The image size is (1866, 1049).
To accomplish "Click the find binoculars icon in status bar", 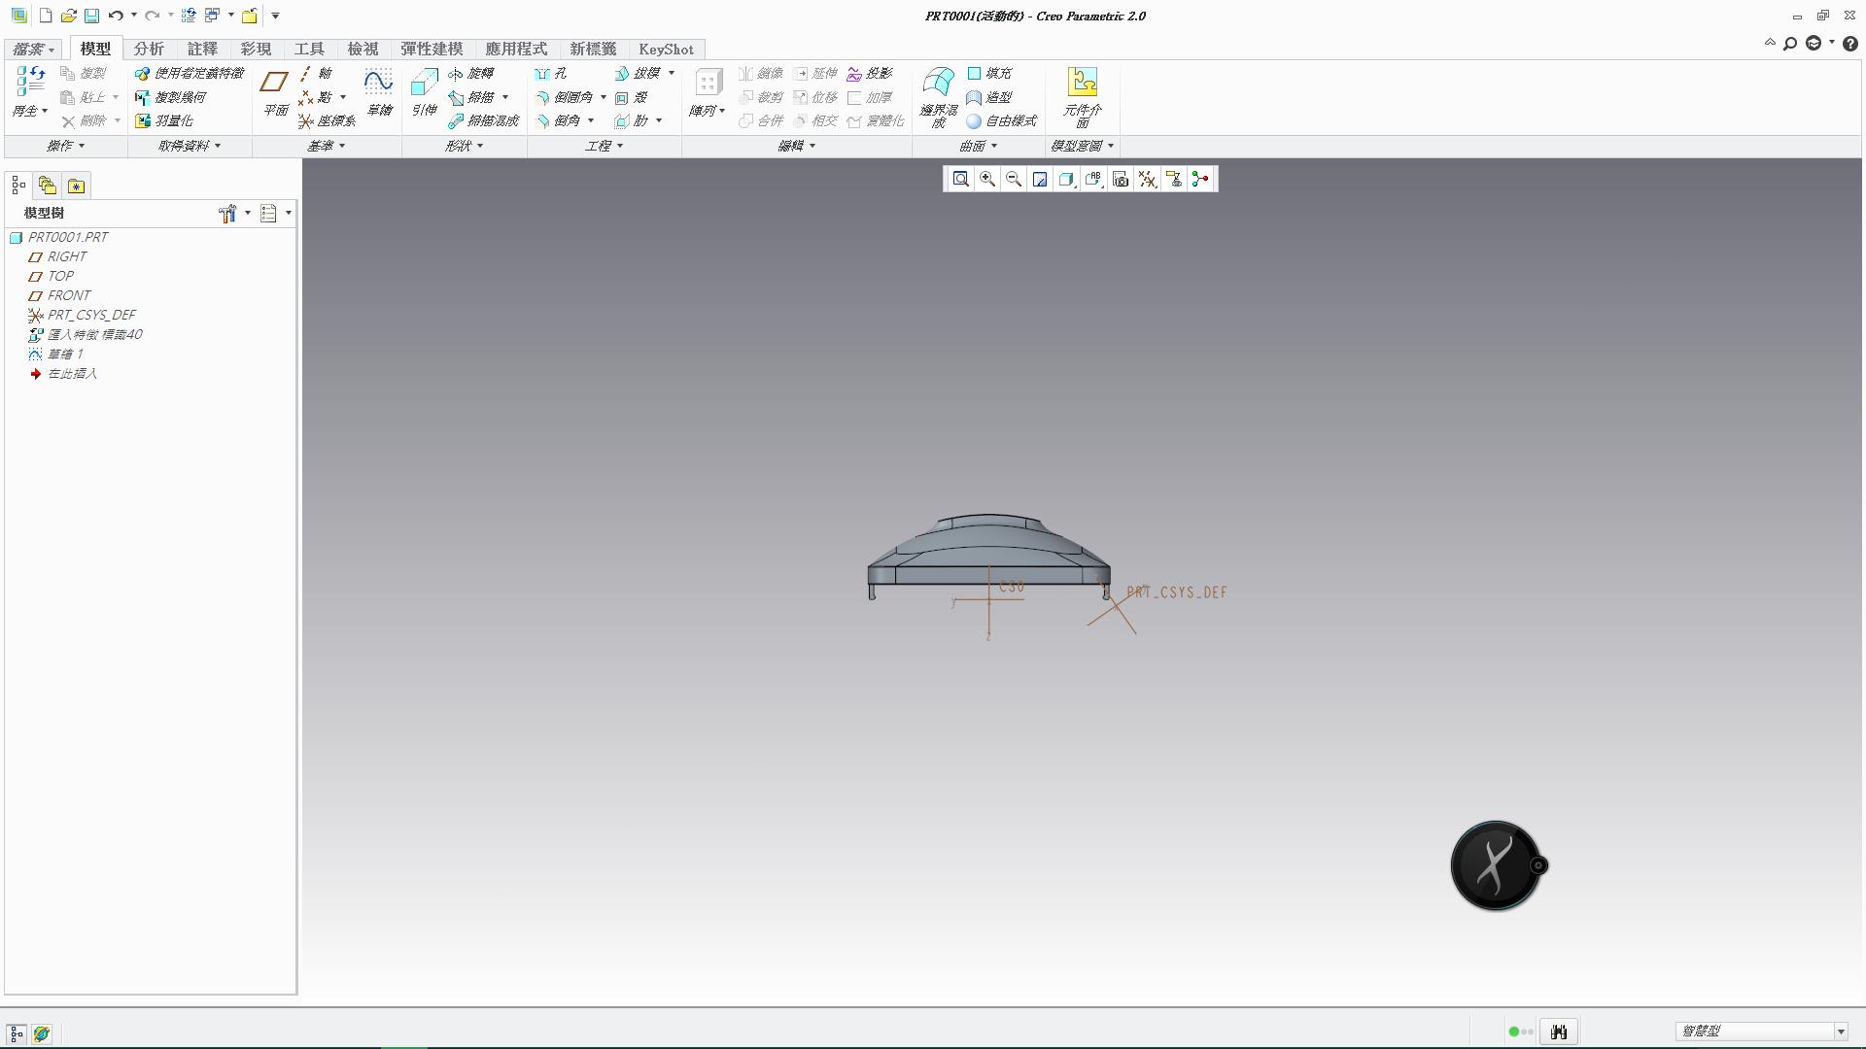I will (x=1559, y=1032).
